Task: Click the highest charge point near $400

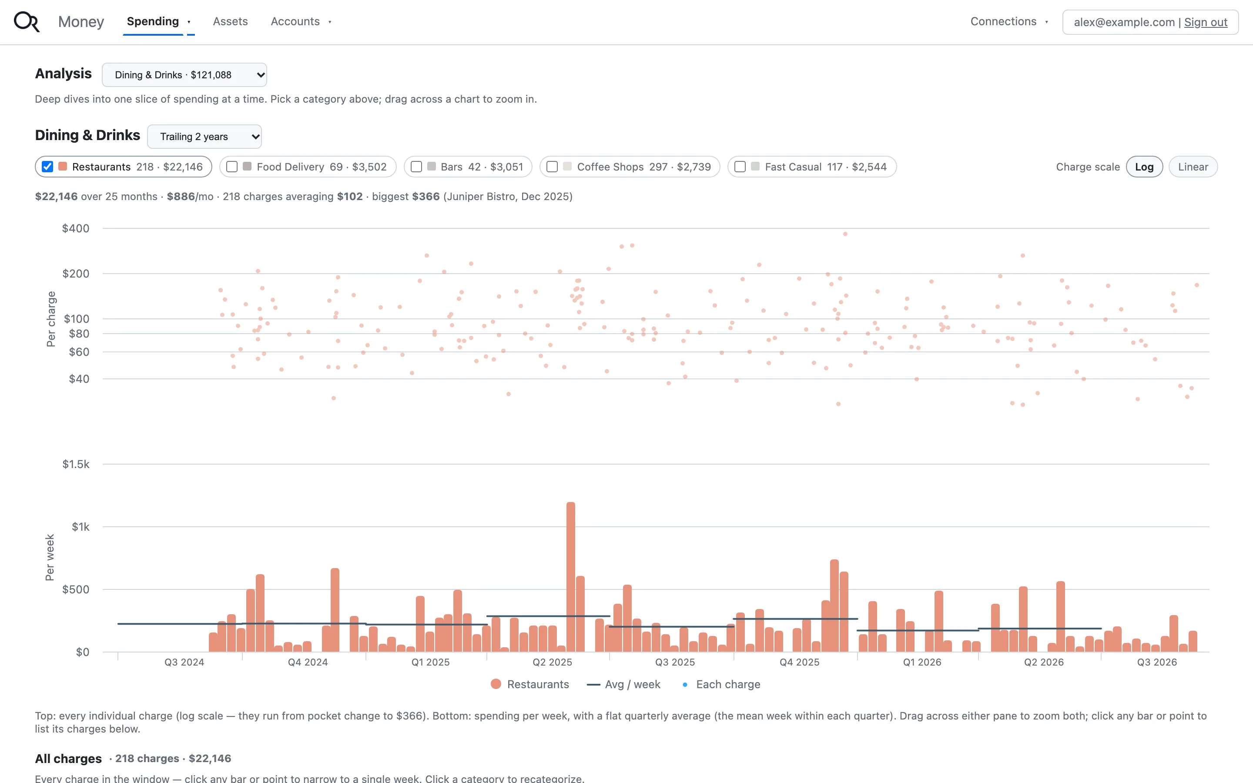Action: [845, 234]
